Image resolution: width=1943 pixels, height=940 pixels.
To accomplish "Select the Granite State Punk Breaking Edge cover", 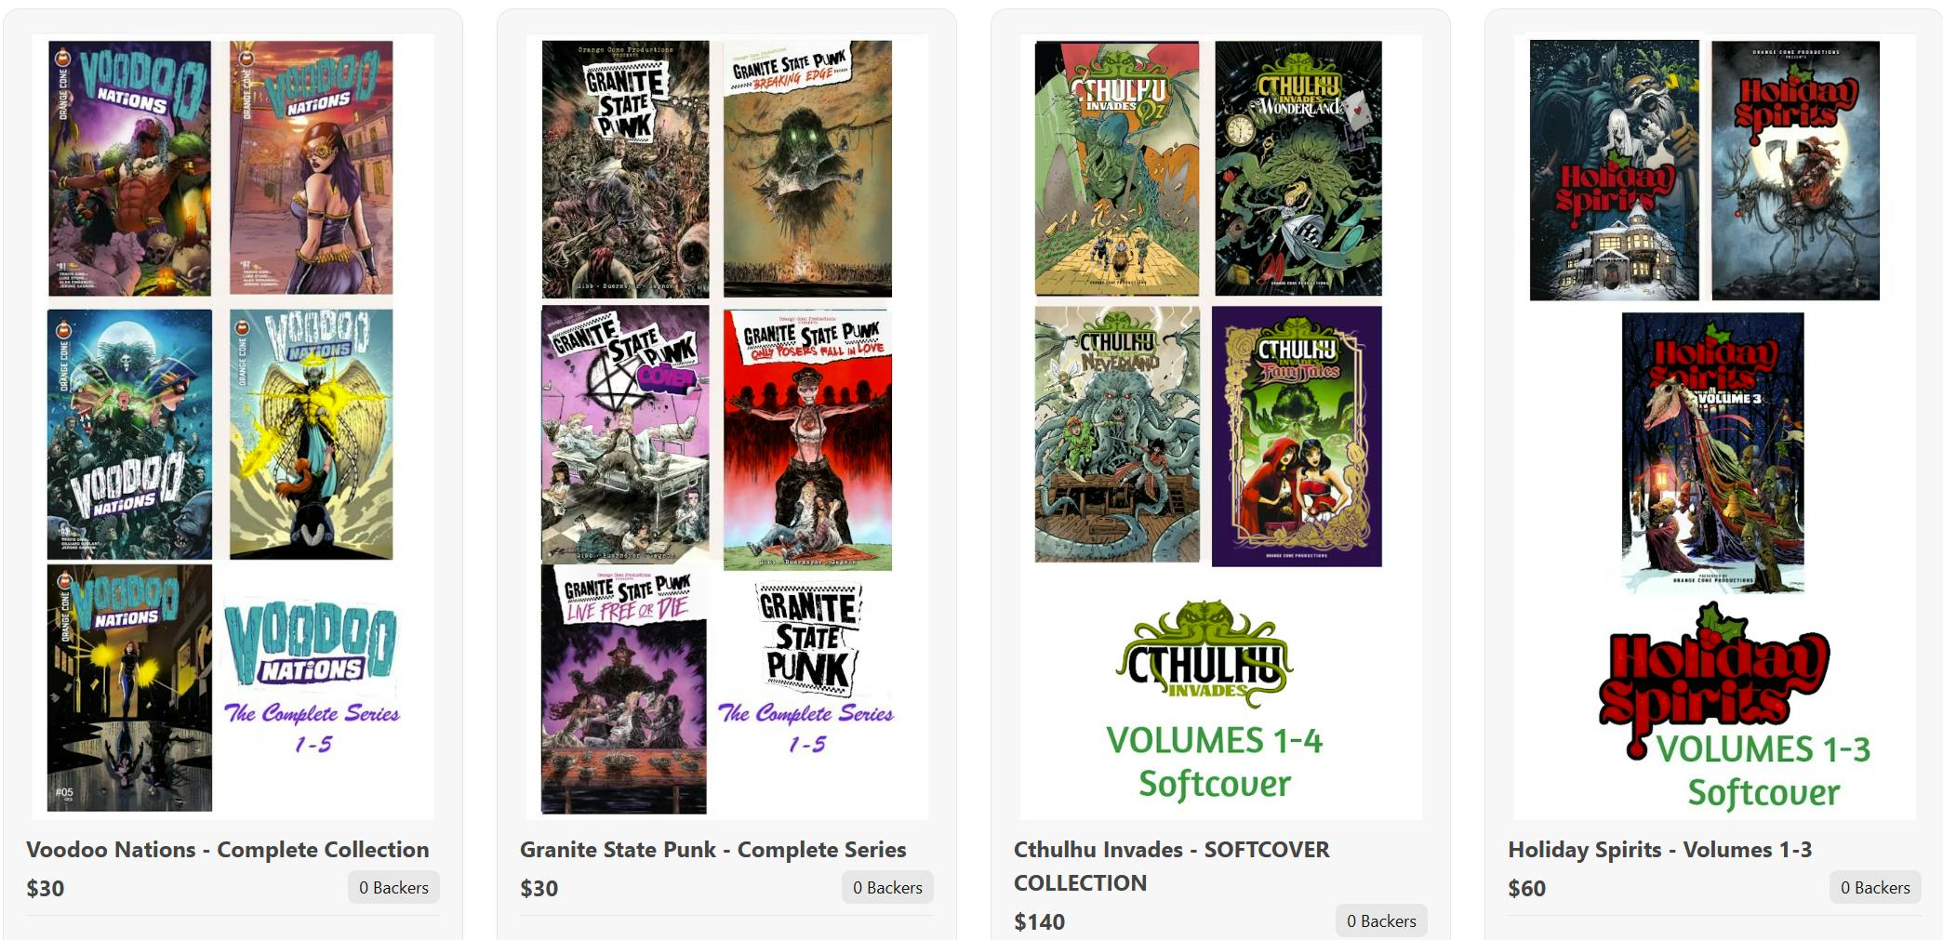I will [807, 168].
